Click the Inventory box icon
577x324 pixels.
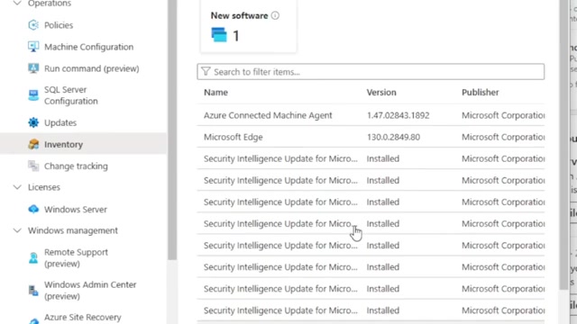(33, 144)
